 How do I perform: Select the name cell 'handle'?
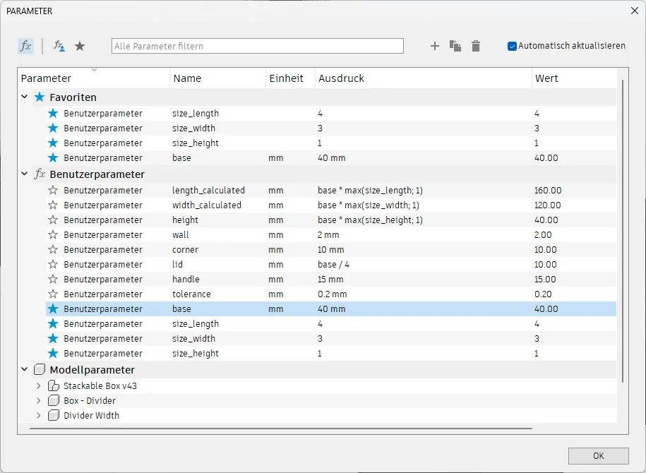point(186,280)
